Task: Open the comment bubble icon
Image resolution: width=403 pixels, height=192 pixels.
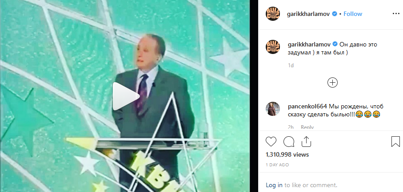Action: click(289, 142)
